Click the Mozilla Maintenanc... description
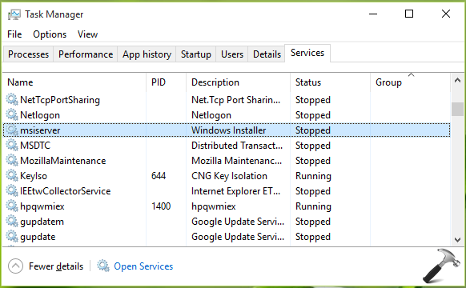The width and height of the screenshot is (466, 288). tap(236, 161)
